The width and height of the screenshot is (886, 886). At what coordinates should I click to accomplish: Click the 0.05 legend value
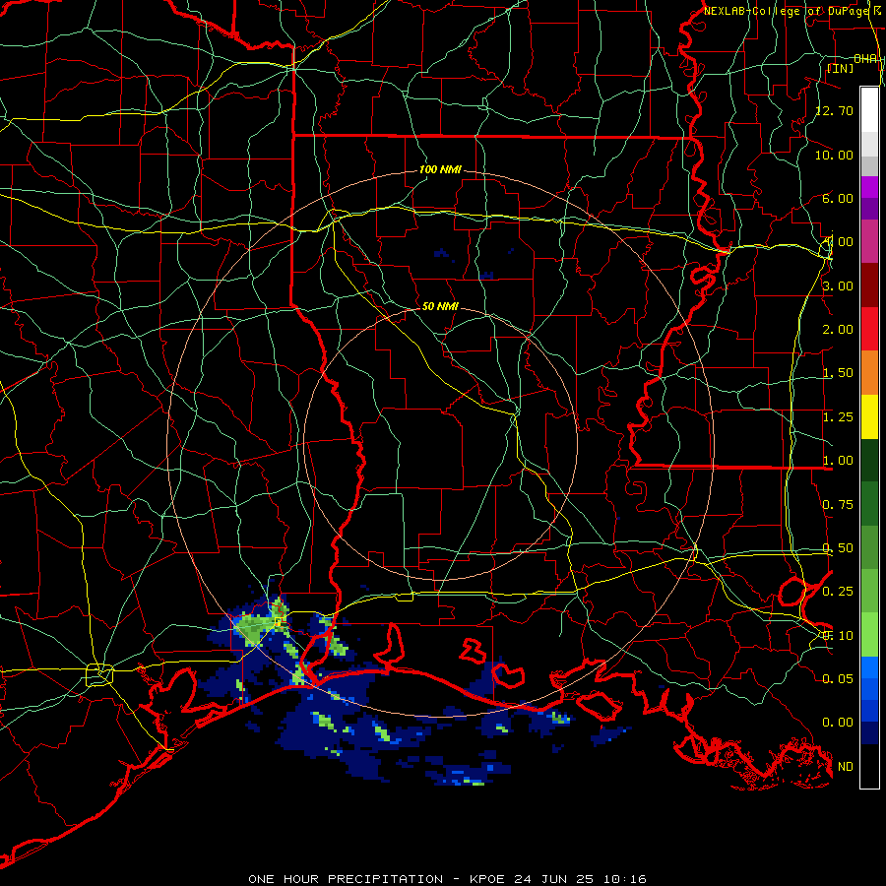click(x=838, y=678)
